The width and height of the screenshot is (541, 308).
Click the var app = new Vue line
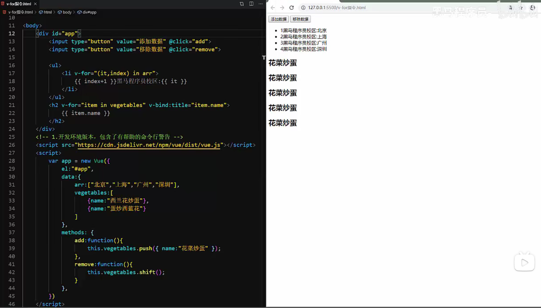click(x=79, y=161)
